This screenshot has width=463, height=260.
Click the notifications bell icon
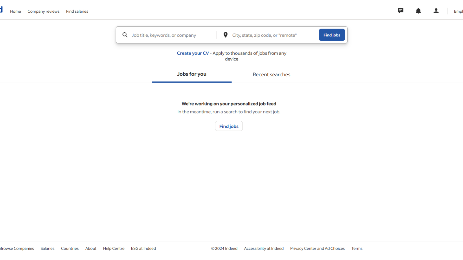tap(418, 11)
